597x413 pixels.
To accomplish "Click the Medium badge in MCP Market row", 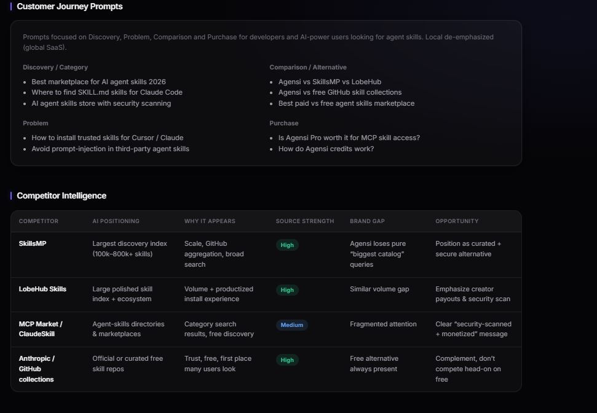I will pyautogui.click(x=291, y=325).
